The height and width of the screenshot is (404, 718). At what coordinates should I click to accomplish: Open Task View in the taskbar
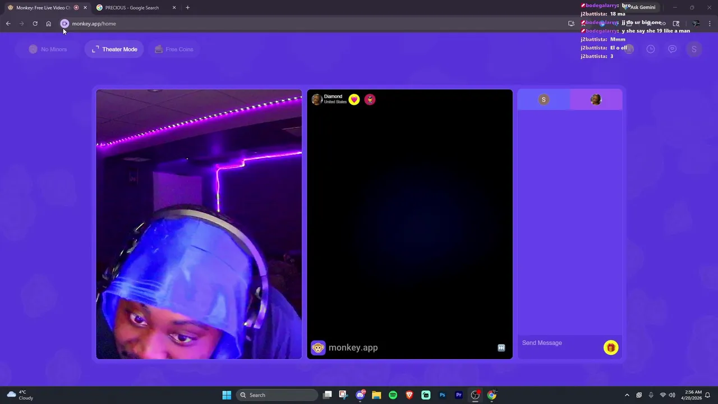click(x=328, y=395)
